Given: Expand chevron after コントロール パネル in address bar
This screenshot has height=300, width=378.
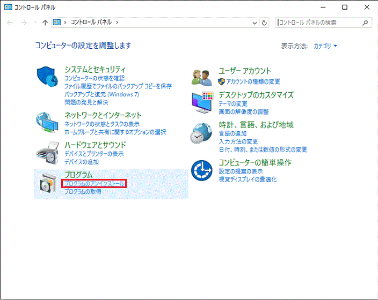Looking at the screenshot, I should (x=117, y=22).
